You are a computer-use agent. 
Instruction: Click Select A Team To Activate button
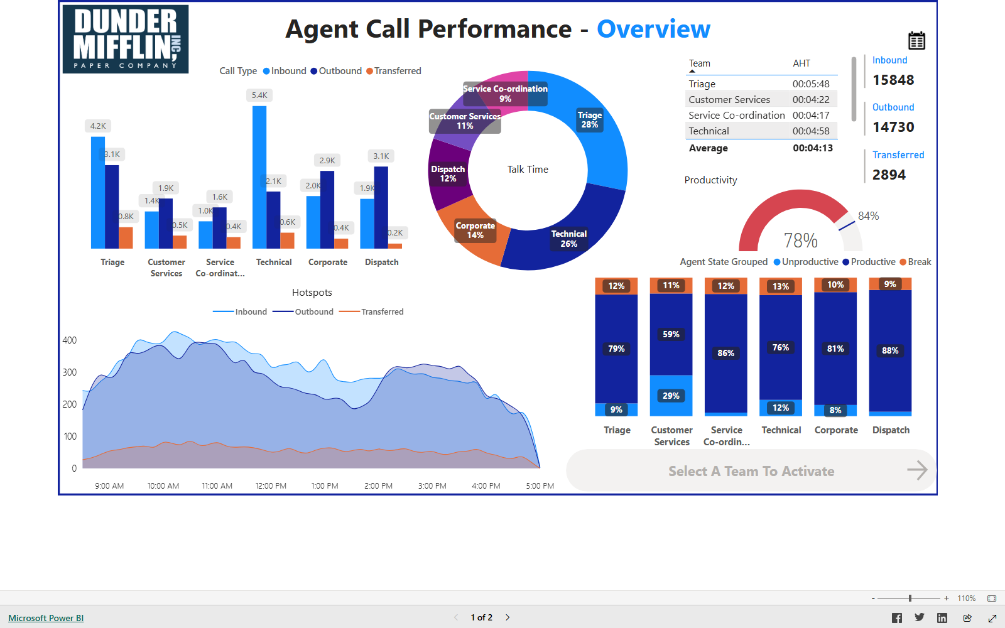[751, 470]
